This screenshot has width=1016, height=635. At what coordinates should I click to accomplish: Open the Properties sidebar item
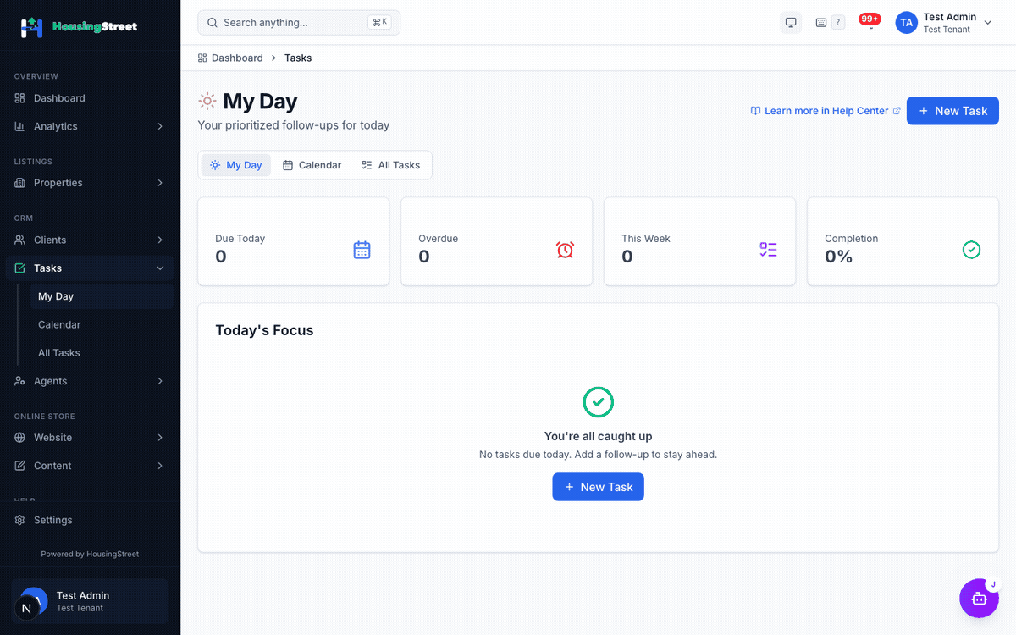[x=90, y=183]
